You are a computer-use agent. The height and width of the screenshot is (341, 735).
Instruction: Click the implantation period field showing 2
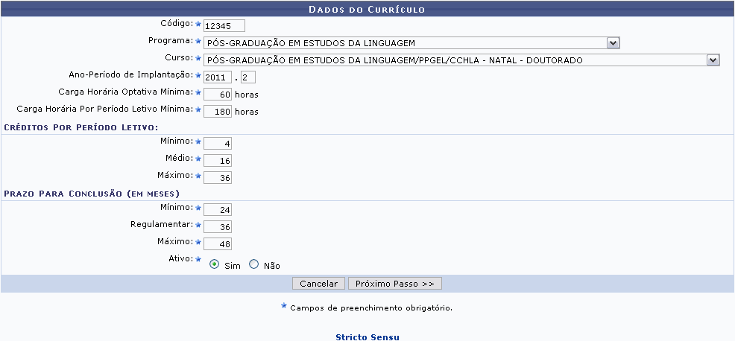(x=248, y=77)
